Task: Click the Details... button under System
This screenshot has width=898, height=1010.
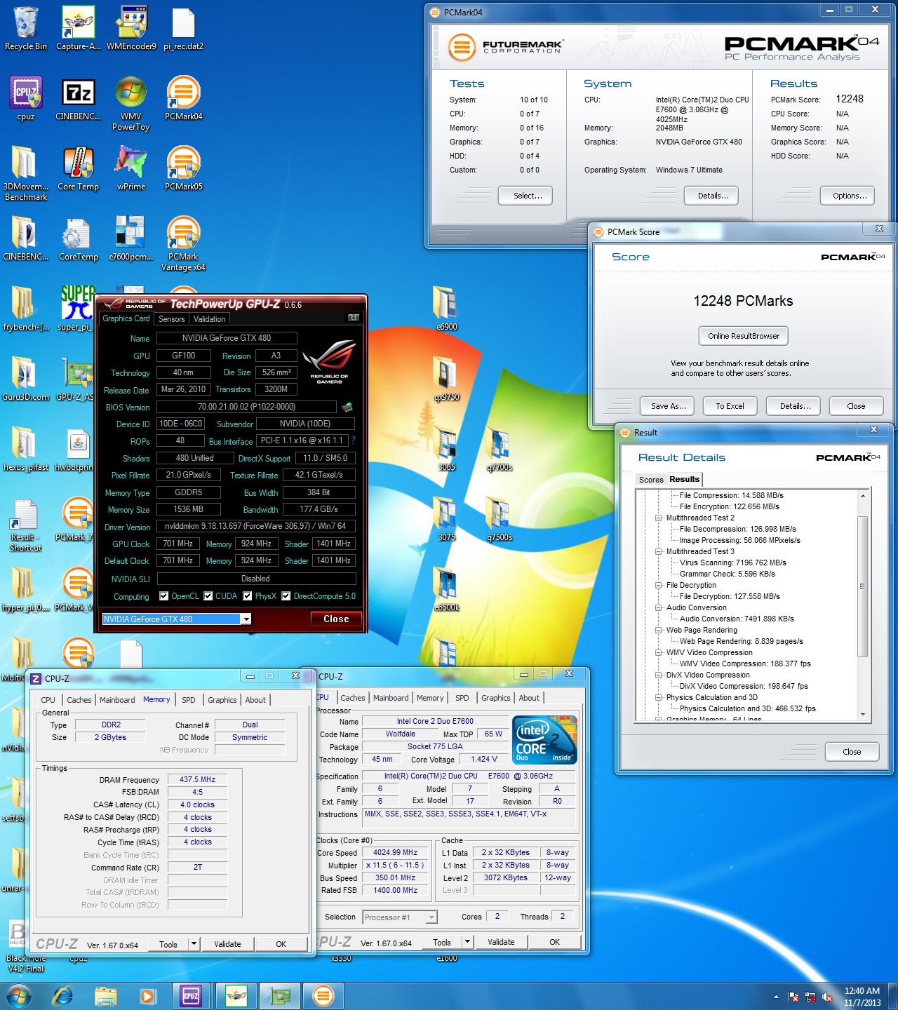Action: (x=713, y=196)
